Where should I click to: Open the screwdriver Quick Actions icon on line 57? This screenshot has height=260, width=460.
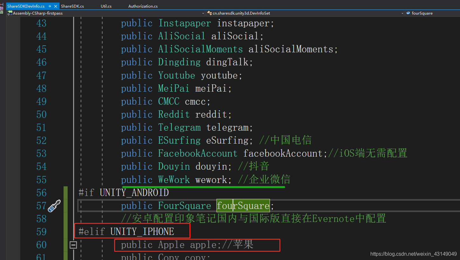[54, 206]
